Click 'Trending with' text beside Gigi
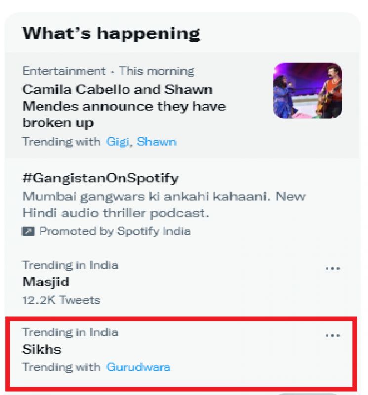The image size is (368, 395). pos(61,142)
